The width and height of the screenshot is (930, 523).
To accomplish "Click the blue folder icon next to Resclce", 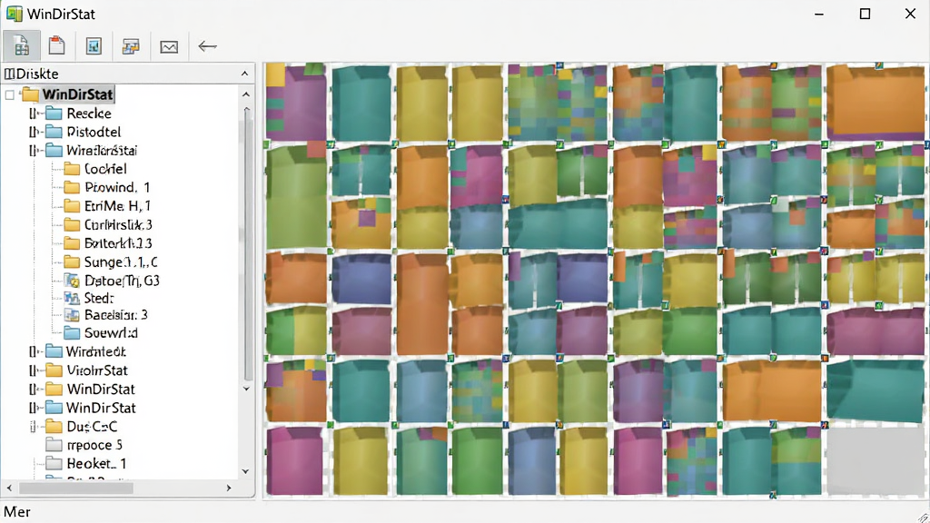I will [54, 113].
